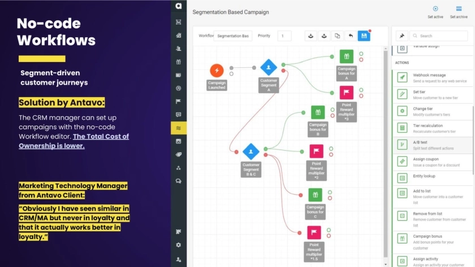Viewport: 475px width, 267px height.
Task: Pin the actions panel with pin icon
Action: point(401,36)
